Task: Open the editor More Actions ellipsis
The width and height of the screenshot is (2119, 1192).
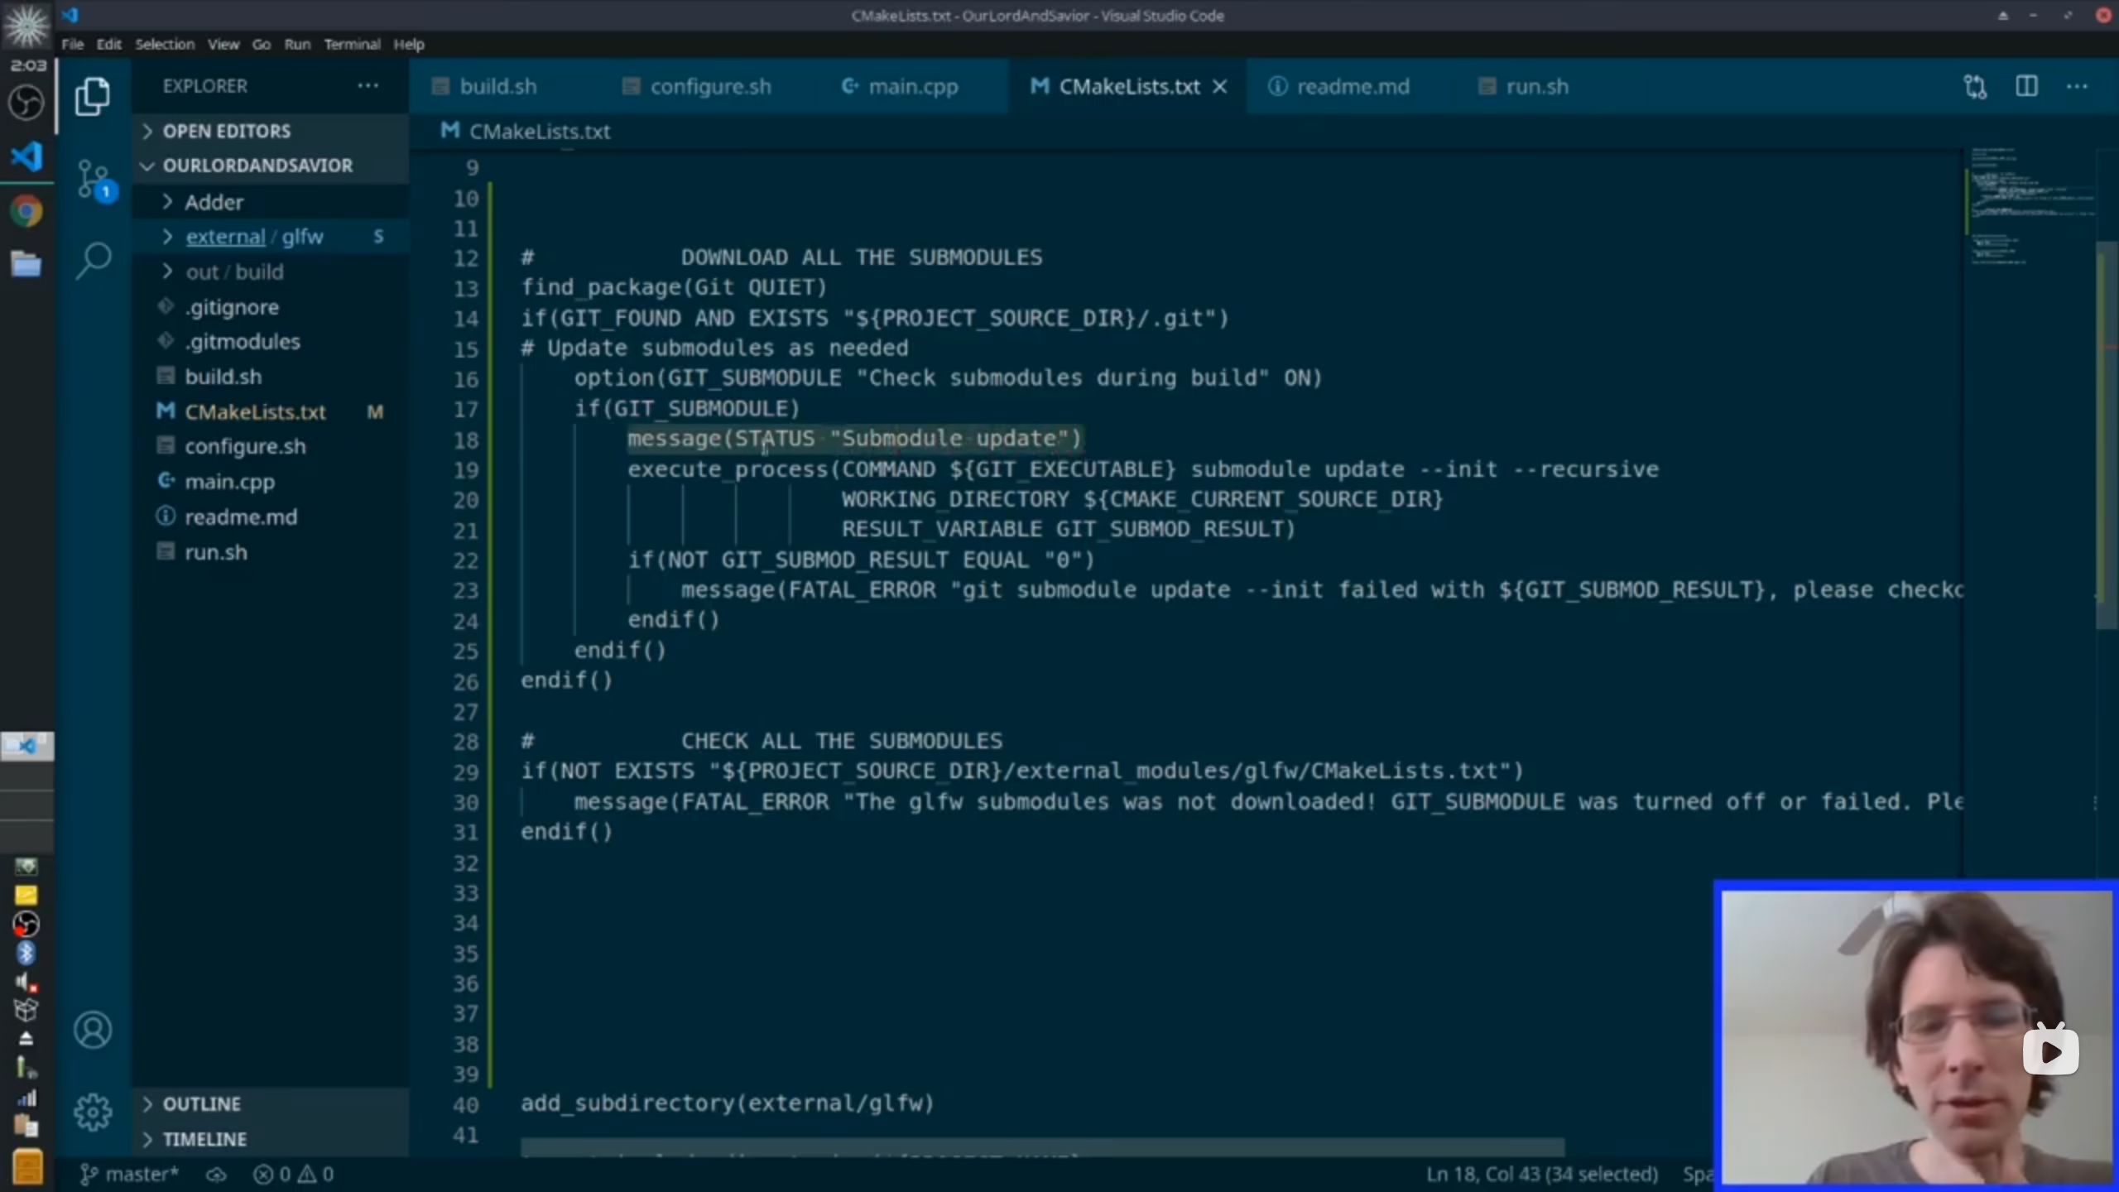Action: (2078, 86)
